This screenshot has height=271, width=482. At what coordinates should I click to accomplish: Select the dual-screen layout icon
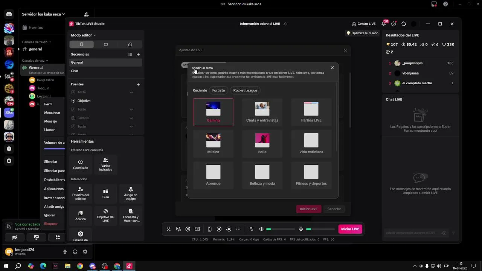tap(130, 44)
